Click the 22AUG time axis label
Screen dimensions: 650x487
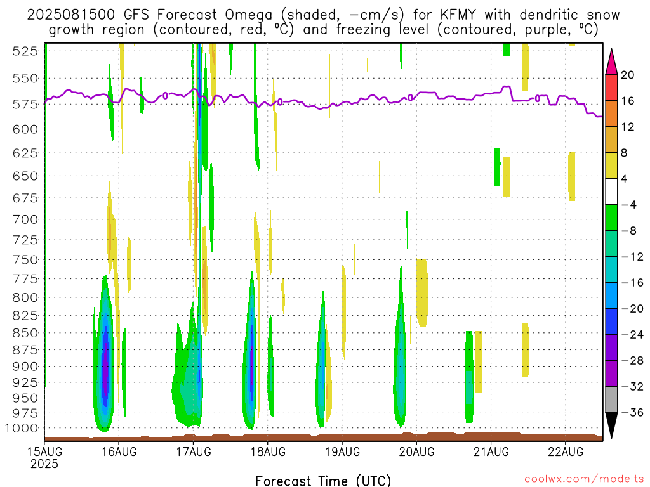coord(566,451)
